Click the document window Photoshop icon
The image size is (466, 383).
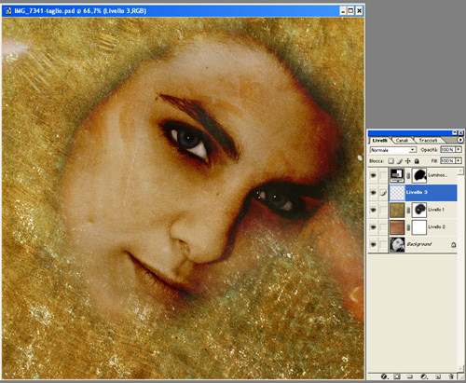point(7,11)
